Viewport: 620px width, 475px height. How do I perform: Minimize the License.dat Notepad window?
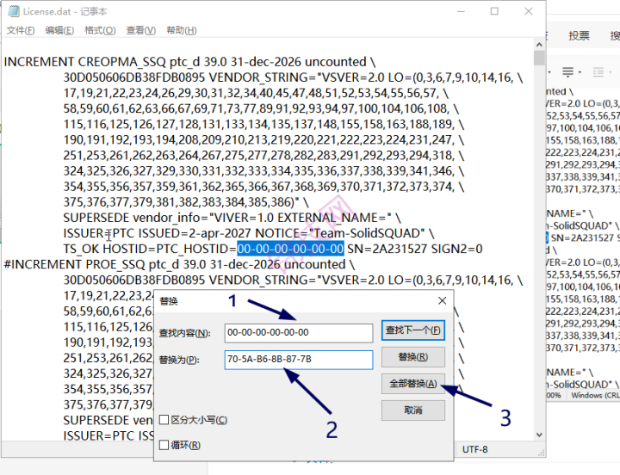pos(461,11)
